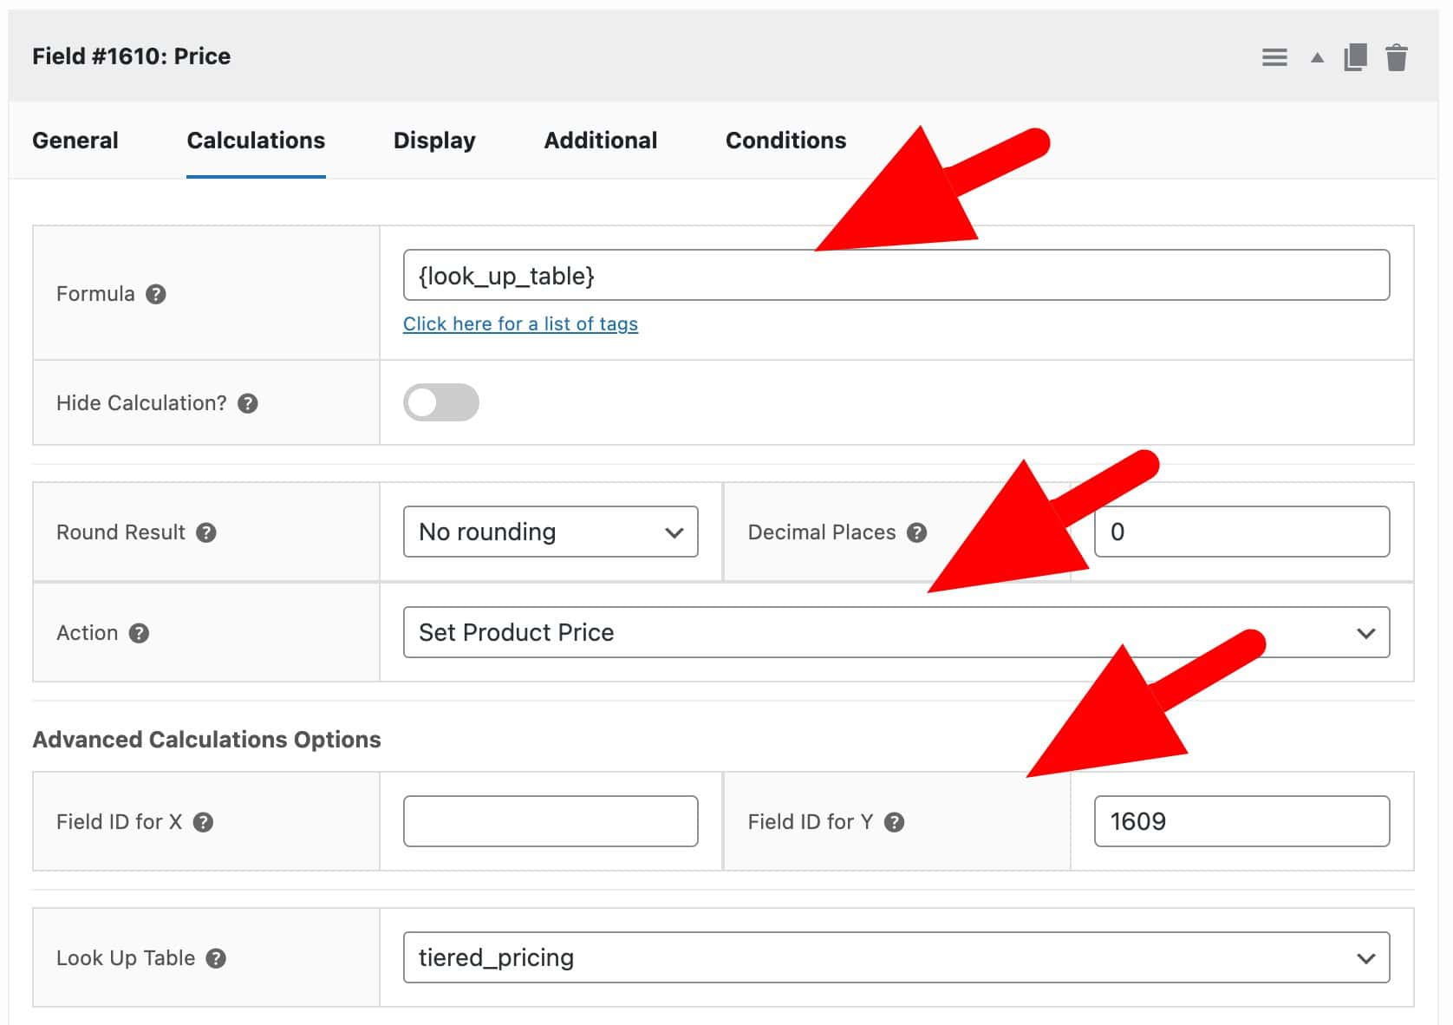This screenshot has height=1025, width=1453.
Task: Open the Set Product Price action dropdown
Action: 897,632
